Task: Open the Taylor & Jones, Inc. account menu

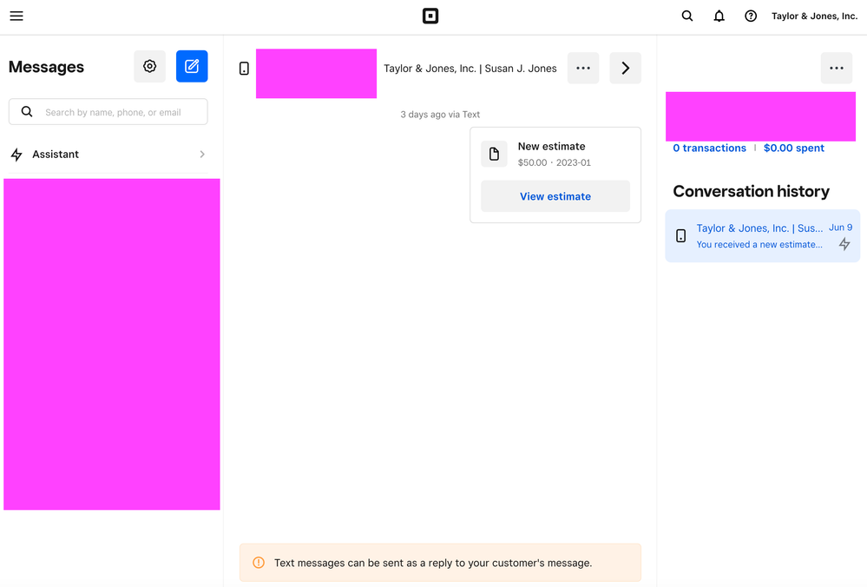Action: [x=814, y=16]
